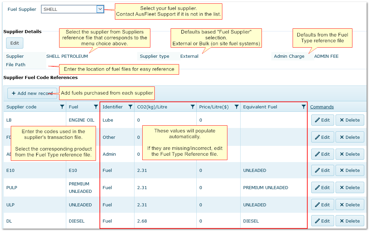The width and height of the screenshot is (370, 232).
Task: Open the Identifier column filter
Action: pyautogui.click(x=130, y=107)
